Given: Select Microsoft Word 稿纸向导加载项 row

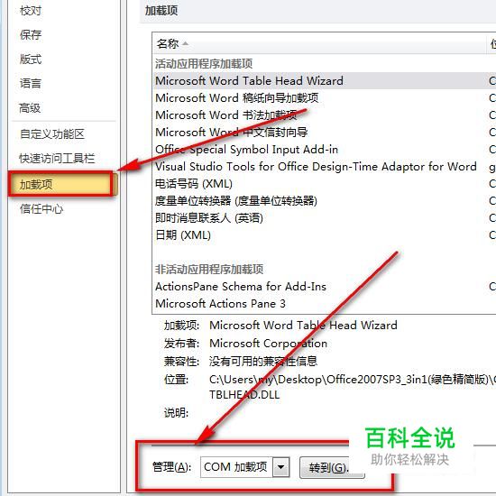Looking at the screenshot, I should (324, 97).
